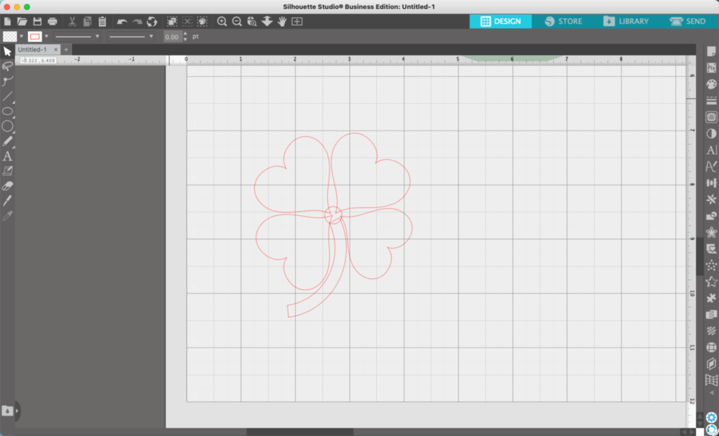Open the second line style dropdown
The image size is (719, 436).
(131, 36)
